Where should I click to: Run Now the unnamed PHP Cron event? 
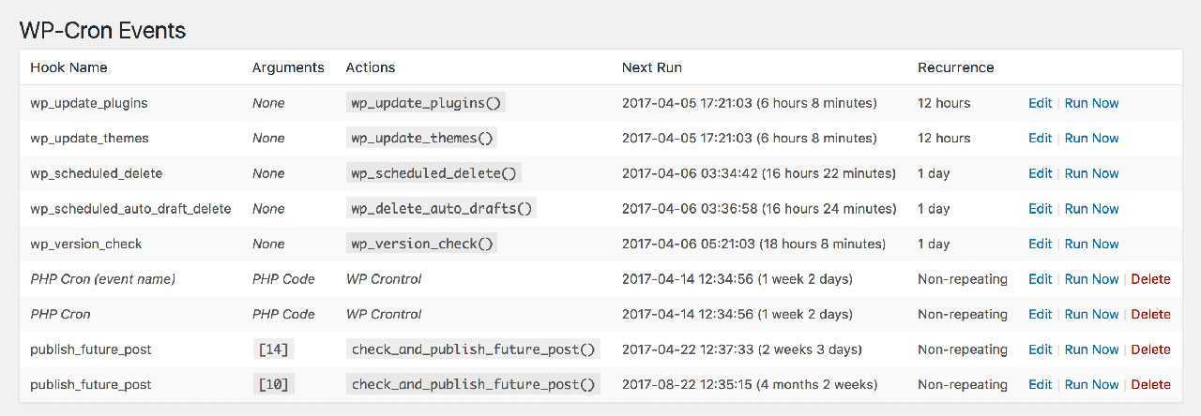[1091, 314]
